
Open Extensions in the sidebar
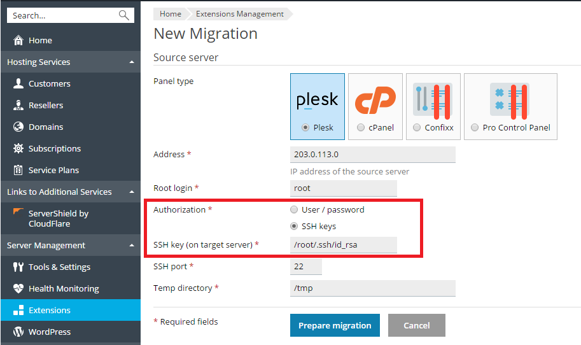pyautogui.click(x=50, y=310)
